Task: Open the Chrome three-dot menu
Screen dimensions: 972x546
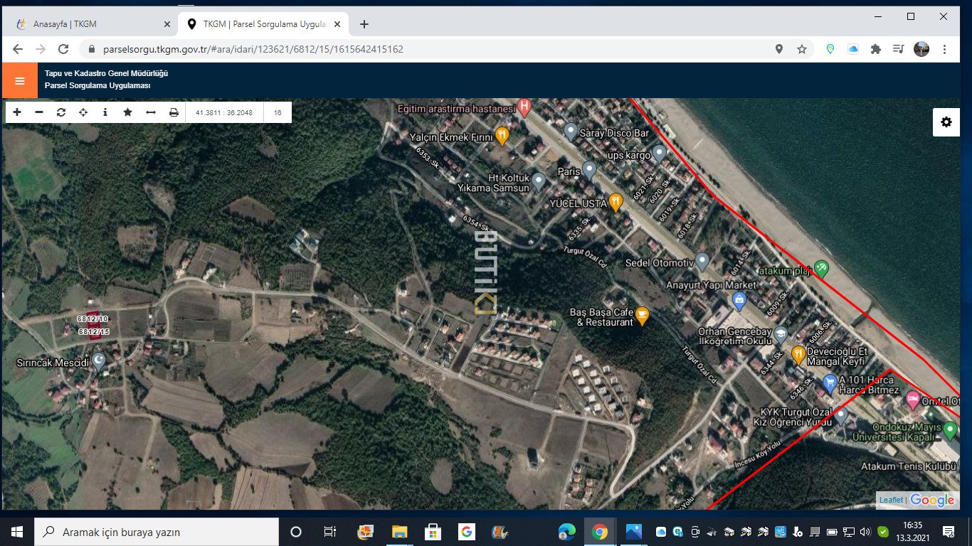Action: point(944,49)
